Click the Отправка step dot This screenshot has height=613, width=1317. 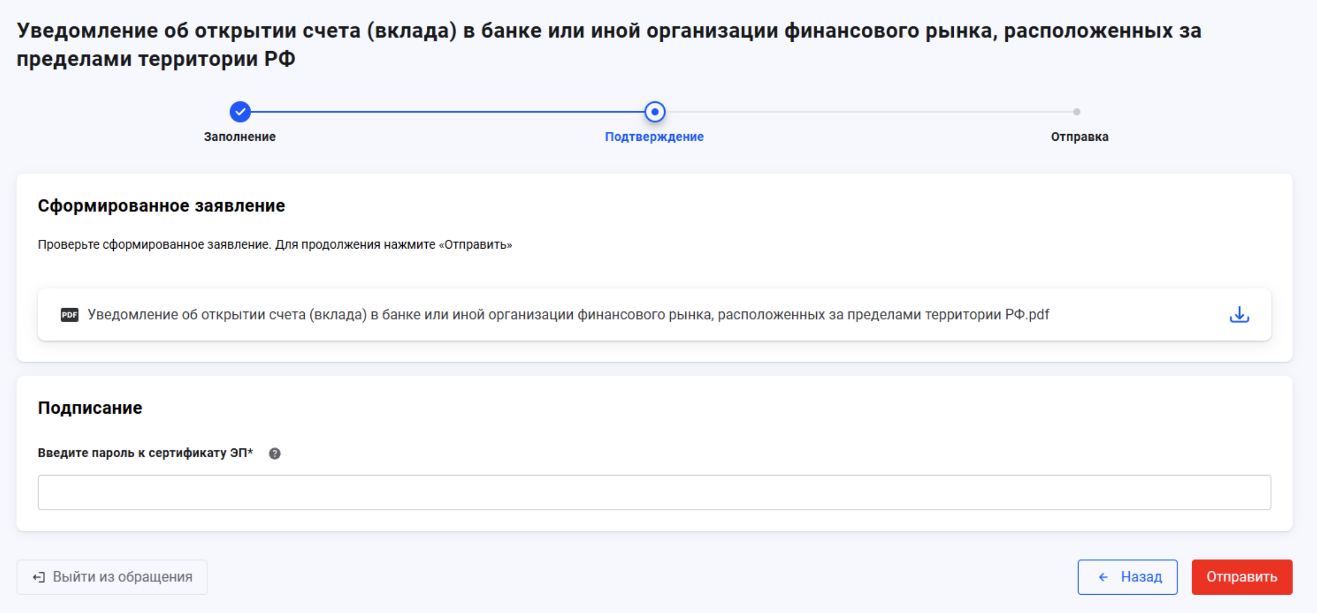click(1076, 112)
